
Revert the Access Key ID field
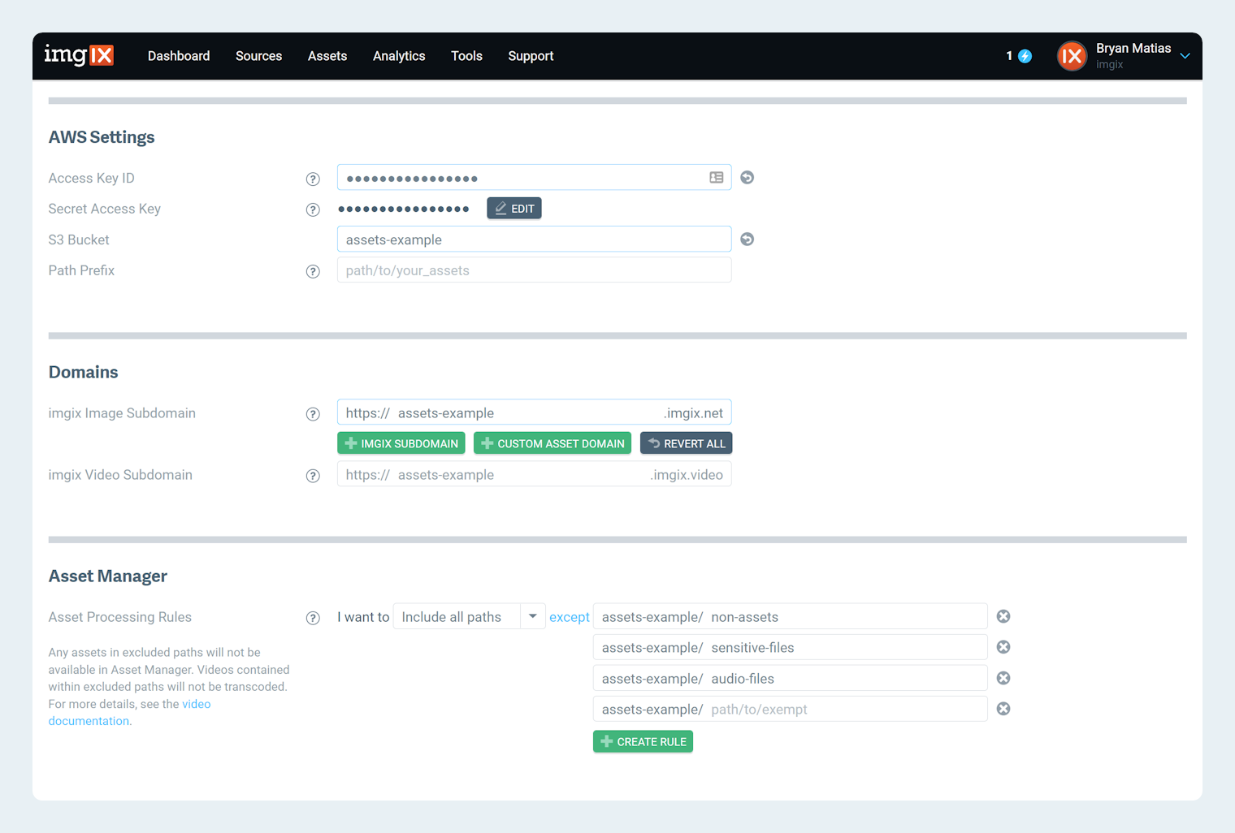tap(747, 177)
